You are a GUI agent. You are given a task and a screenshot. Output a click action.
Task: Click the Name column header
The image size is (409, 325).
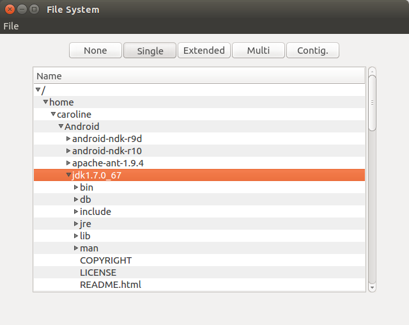click(199, 76)
